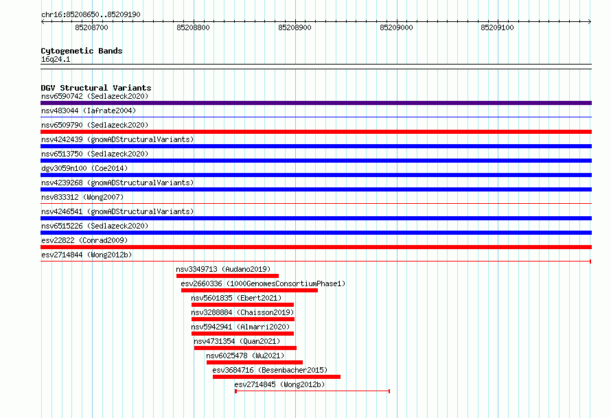Click ruler position 85208900
Image resolution: width=611 pixels, height=418 pixels.
(x=295, y=27)
